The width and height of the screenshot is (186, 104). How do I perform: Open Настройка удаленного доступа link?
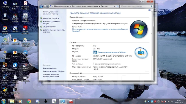tap(52, 23)
